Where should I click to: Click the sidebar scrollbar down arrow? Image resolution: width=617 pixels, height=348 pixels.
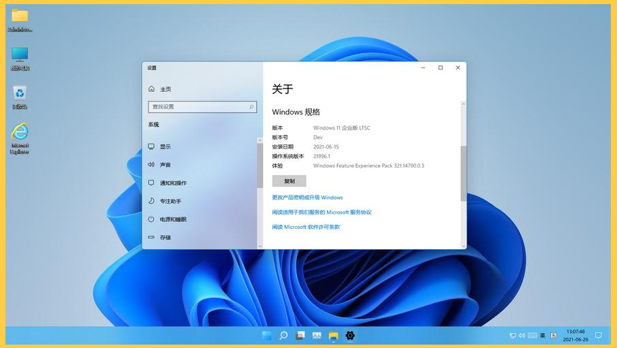(x=259, y=246)
